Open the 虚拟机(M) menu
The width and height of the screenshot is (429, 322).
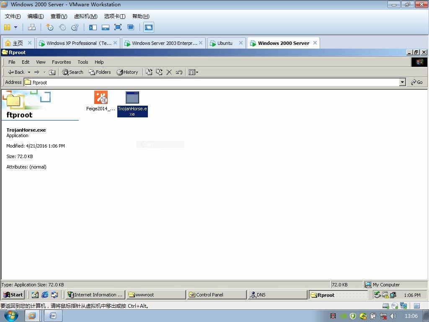[85, 16]
